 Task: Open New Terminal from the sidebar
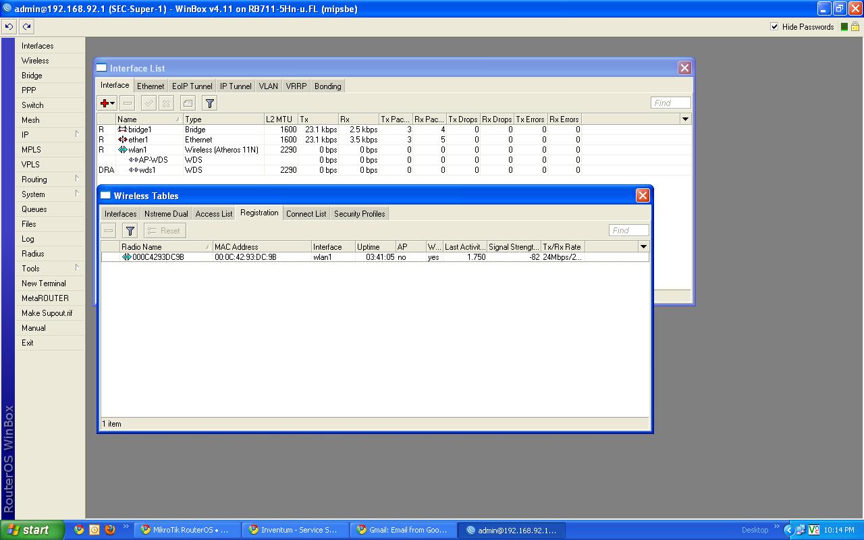point(51,283)
